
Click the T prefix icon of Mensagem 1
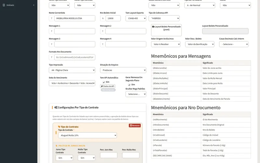[x=52, y=31]
